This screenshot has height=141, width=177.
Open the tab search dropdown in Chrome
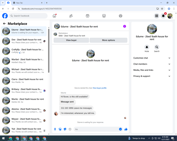point(3,3)
